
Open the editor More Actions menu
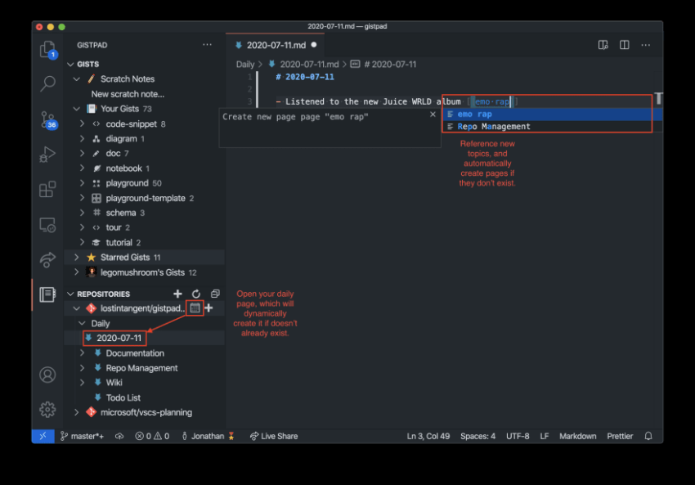[x=645, y=45]
